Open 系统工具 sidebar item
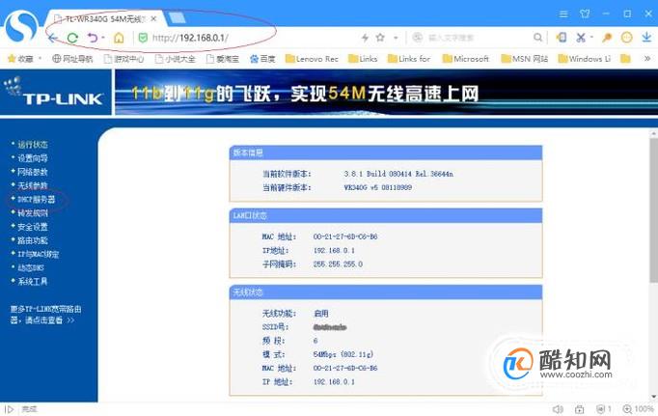This screenshot has width=658, height=416. (32, 282)
